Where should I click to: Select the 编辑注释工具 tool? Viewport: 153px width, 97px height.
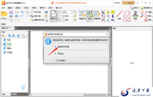tap(37, 20)
